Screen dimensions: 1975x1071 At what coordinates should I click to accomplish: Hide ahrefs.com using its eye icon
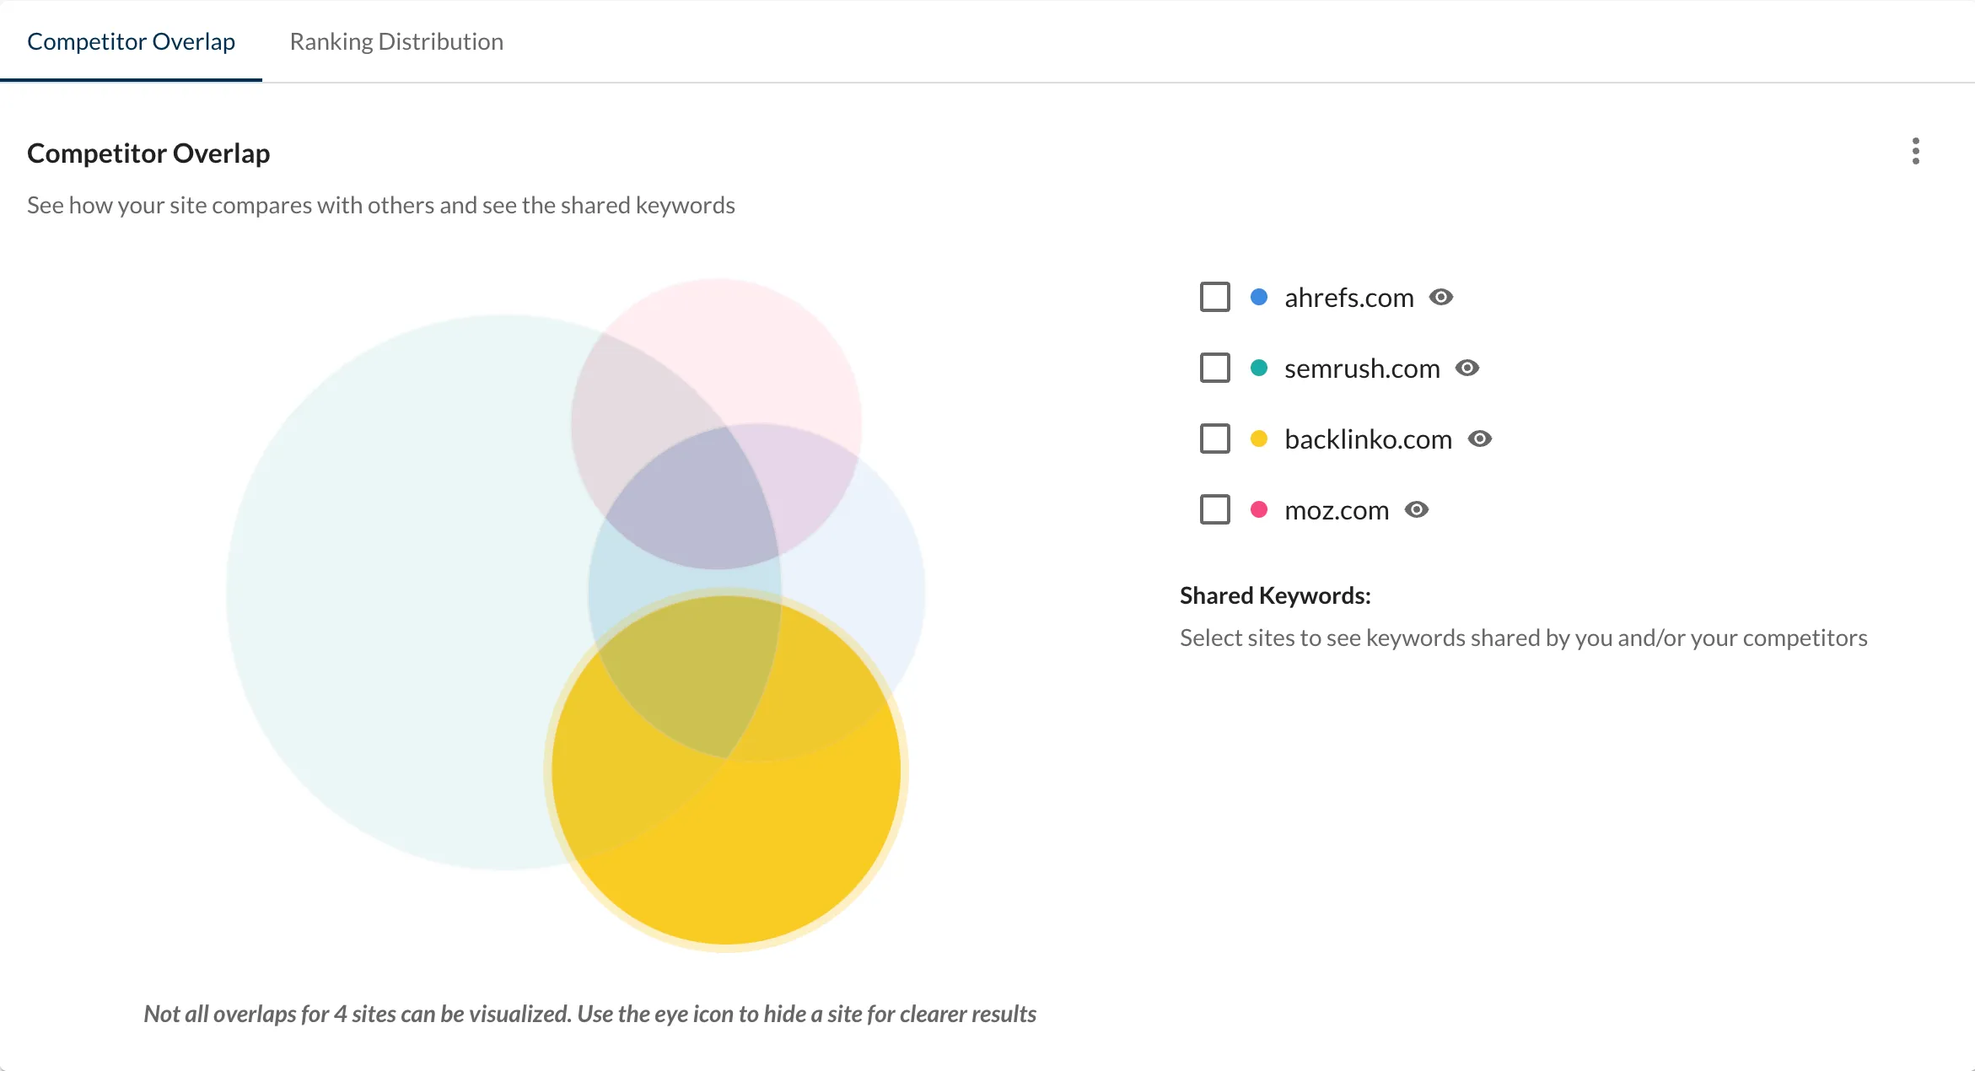(1441, 297)
